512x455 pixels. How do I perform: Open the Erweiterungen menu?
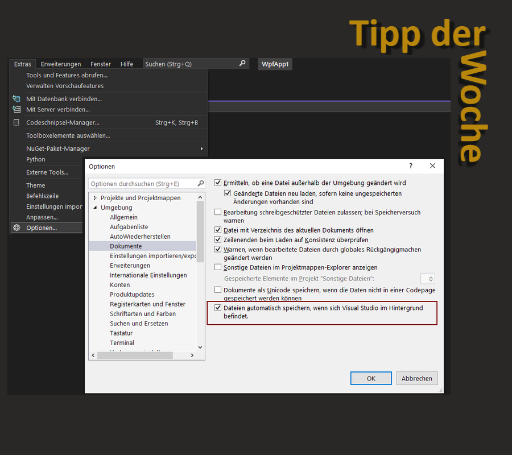coord(61,64)
